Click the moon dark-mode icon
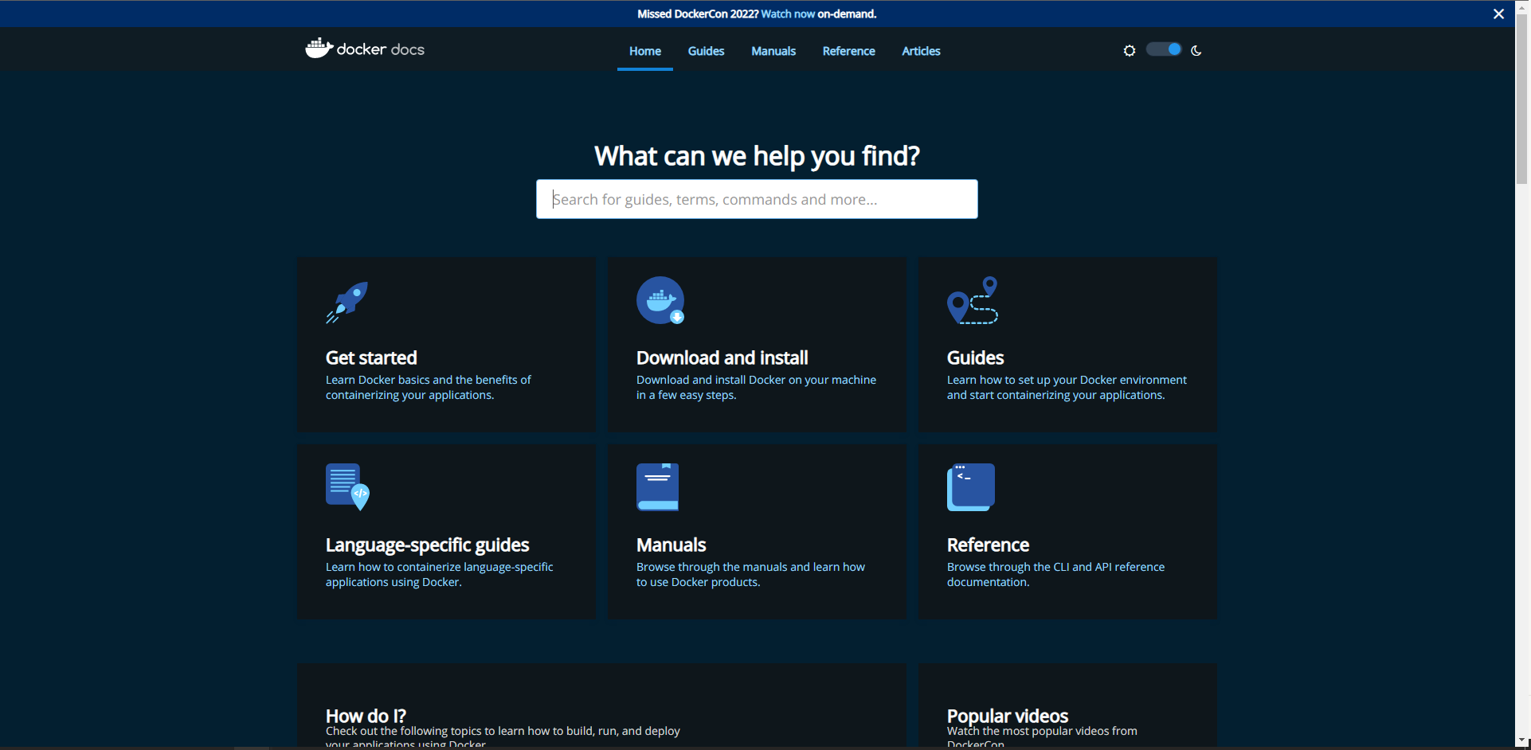The width and height of the screenshot is (1531, 750). pos(1196,50)
